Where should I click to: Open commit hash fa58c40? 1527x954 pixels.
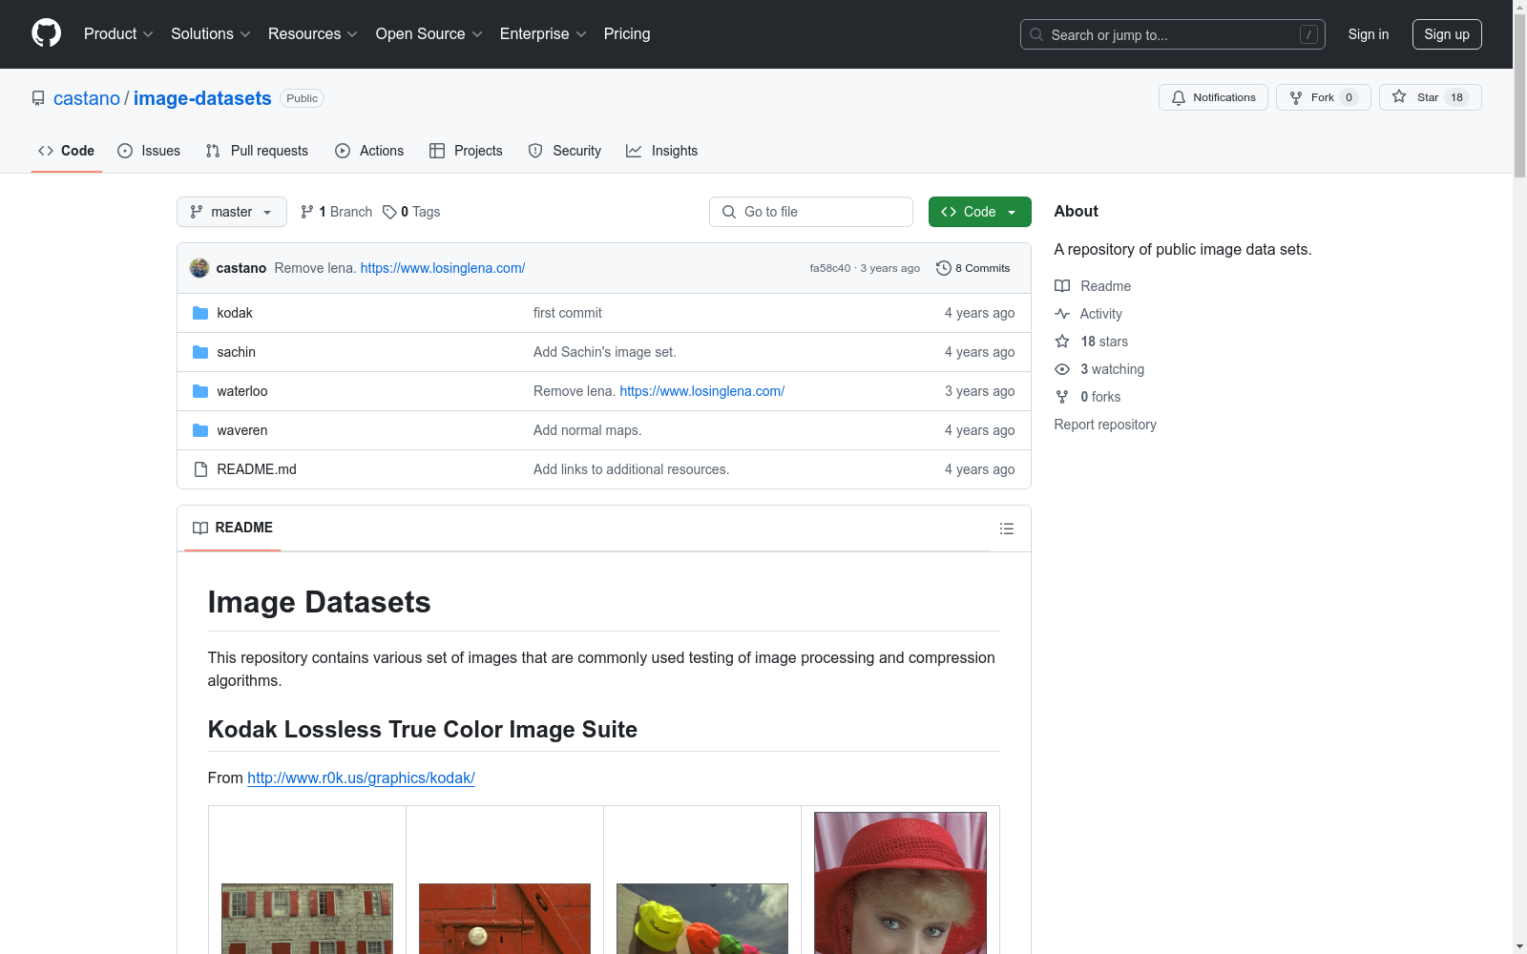tap(830, 268)
